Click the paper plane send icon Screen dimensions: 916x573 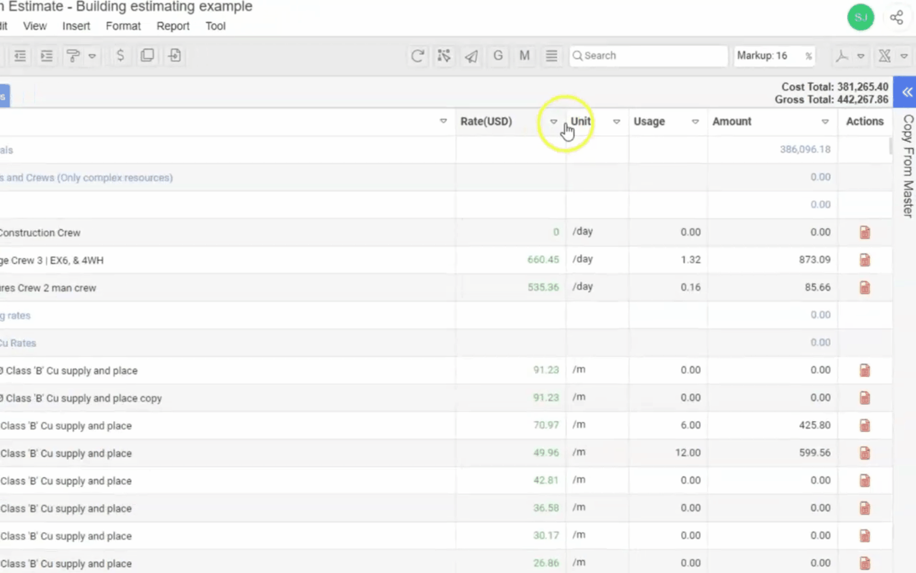pos(471,56)
